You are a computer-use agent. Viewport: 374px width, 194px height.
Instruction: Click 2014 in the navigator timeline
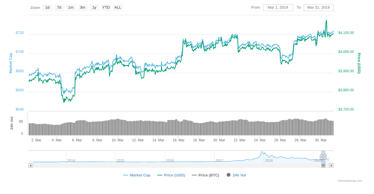(x=71, y=161)
